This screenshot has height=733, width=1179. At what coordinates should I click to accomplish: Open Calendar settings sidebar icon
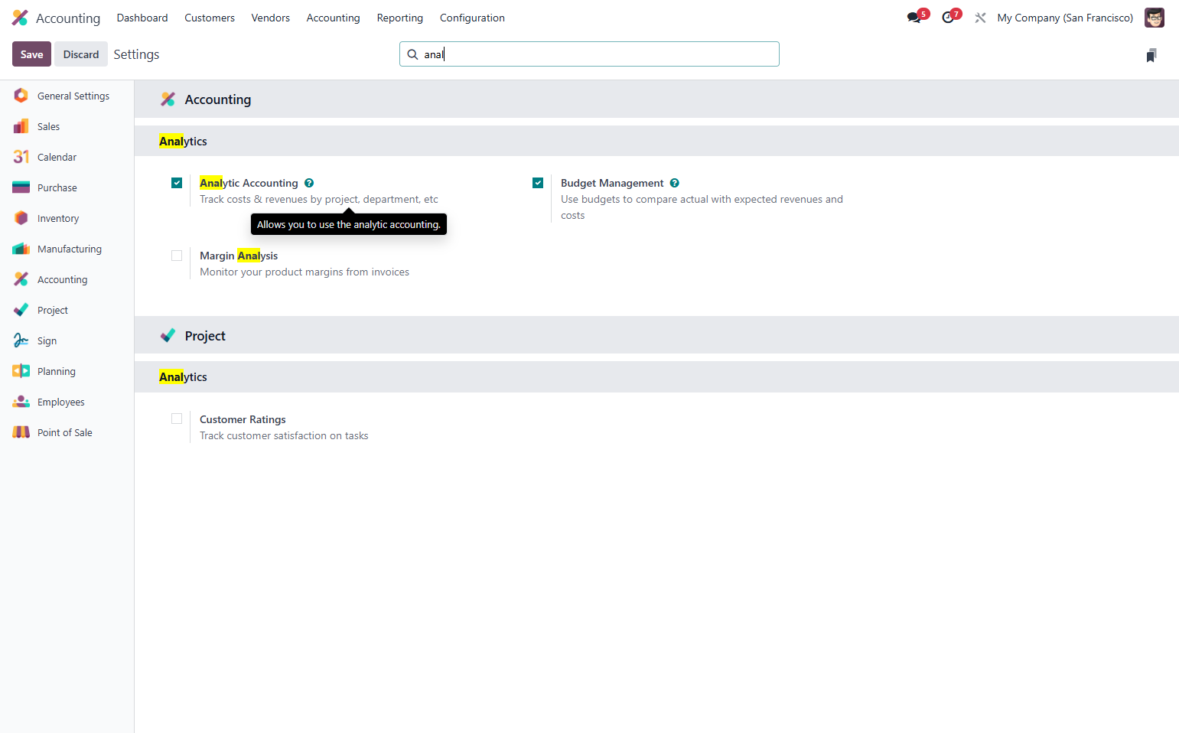(x=21, y=157)
